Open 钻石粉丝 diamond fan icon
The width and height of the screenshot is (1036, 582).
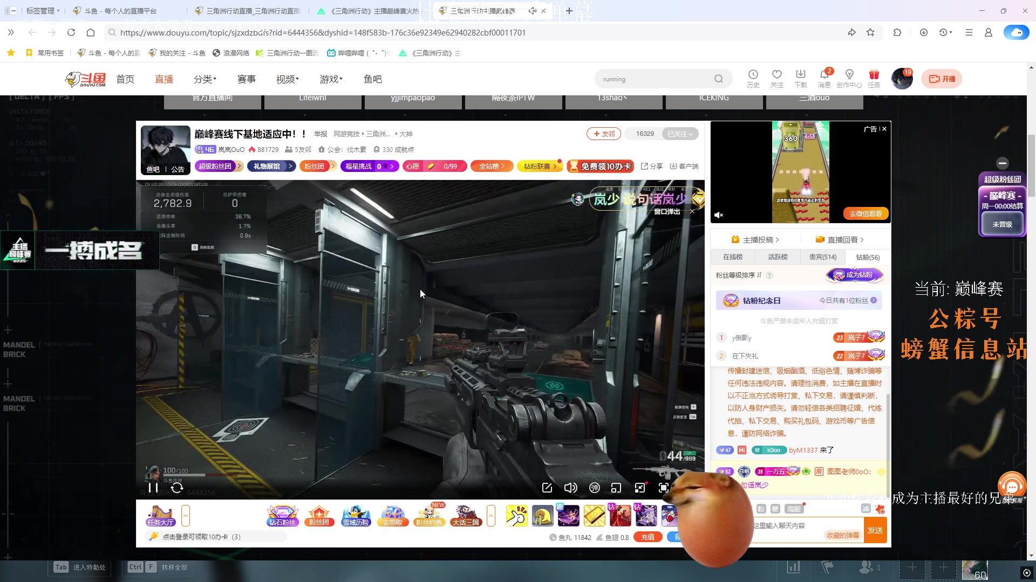283,515
